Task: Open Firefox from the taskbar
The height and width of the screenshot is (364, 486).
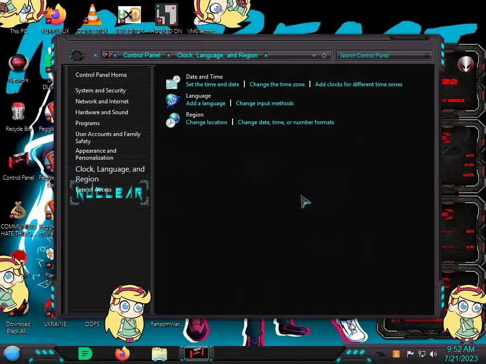Action: point(122,354)
